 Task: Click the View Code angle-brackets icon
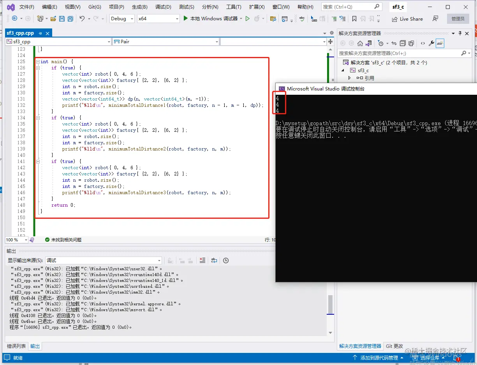pos(422,43)
